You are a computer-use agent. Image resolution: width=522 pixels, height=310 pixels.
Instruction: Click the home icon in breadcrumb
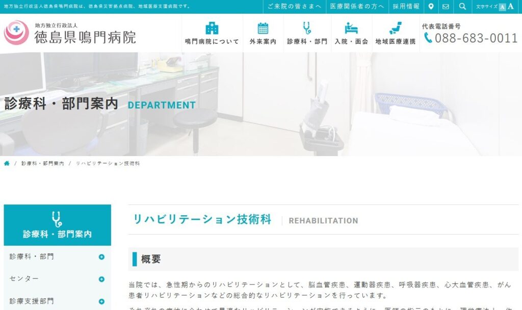coord(7,163)
